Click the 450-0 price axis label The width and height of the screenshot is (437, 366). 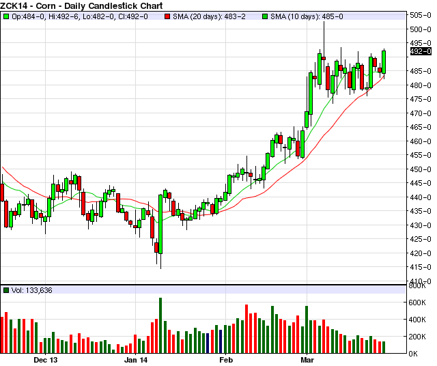pyautogui.click(x=421, y=169)
